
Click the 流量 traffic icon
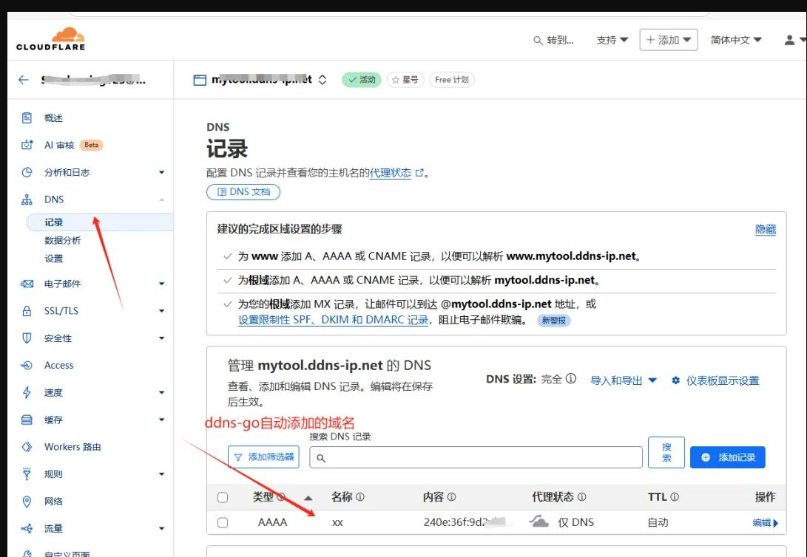[27, 528]
